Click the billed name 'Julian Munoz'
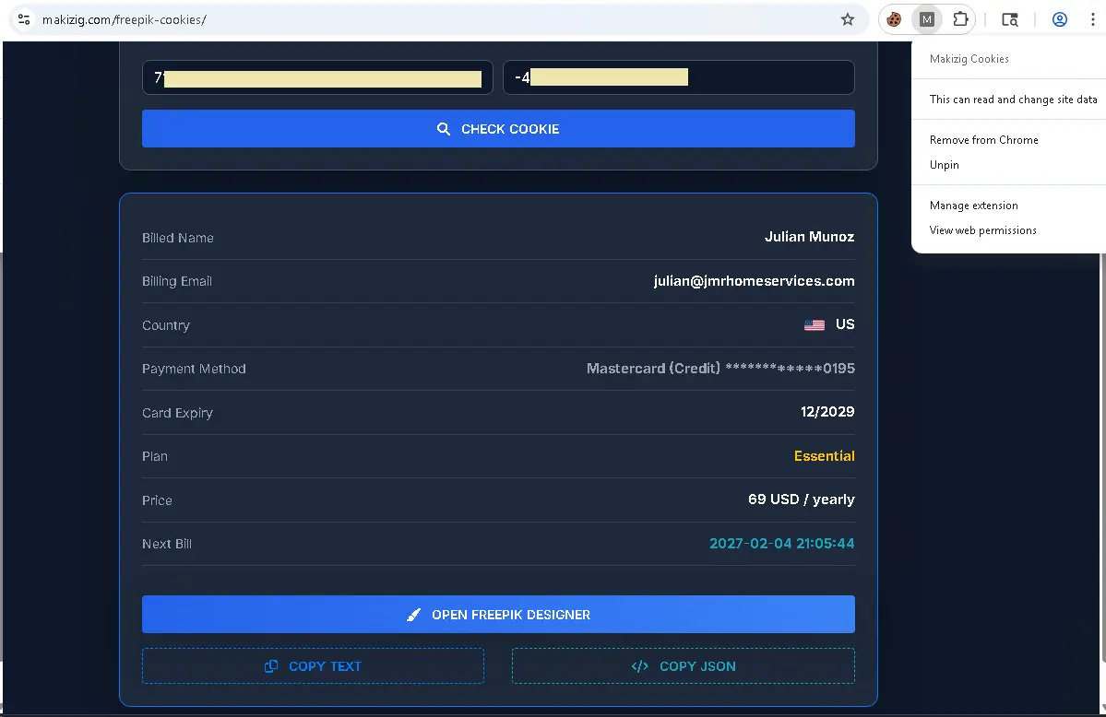Screen dimensions: 1106x717 coord(809,237)
